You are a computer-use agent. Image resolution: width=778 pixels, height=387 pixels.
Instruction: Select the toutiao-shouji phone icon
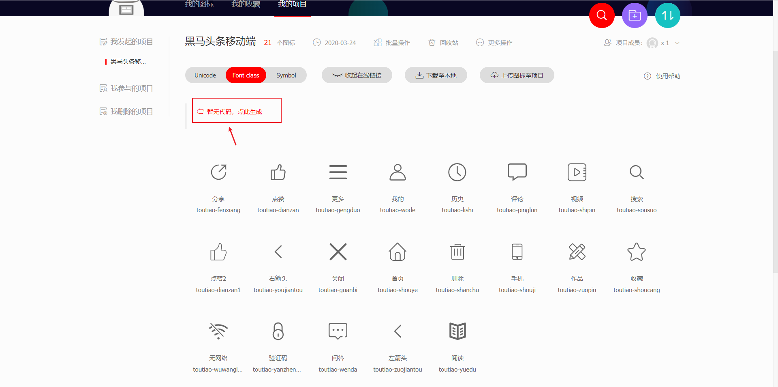click(517, 252)
